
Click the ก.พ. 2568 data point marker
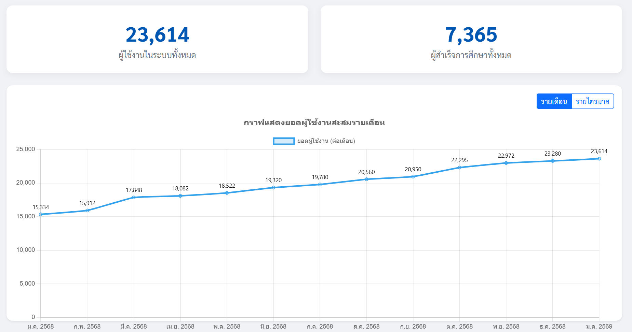(87, 211)
